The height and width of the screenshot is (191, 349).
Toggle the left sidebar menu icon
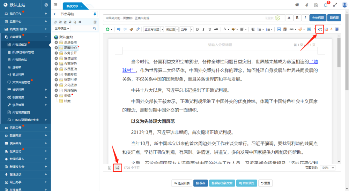pos(56,5)
